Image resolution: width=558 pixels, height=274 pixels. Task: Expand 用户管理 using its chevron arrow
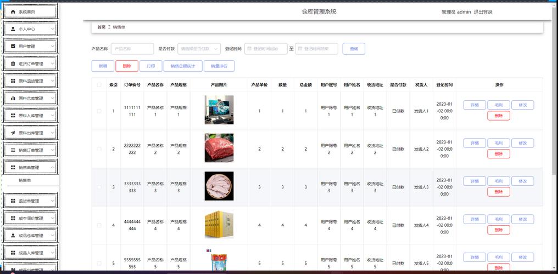coord(53,46)
